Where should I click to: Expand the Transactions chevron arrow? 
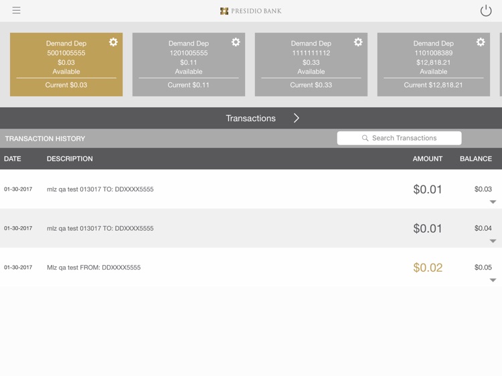click(x=297, y=118)
